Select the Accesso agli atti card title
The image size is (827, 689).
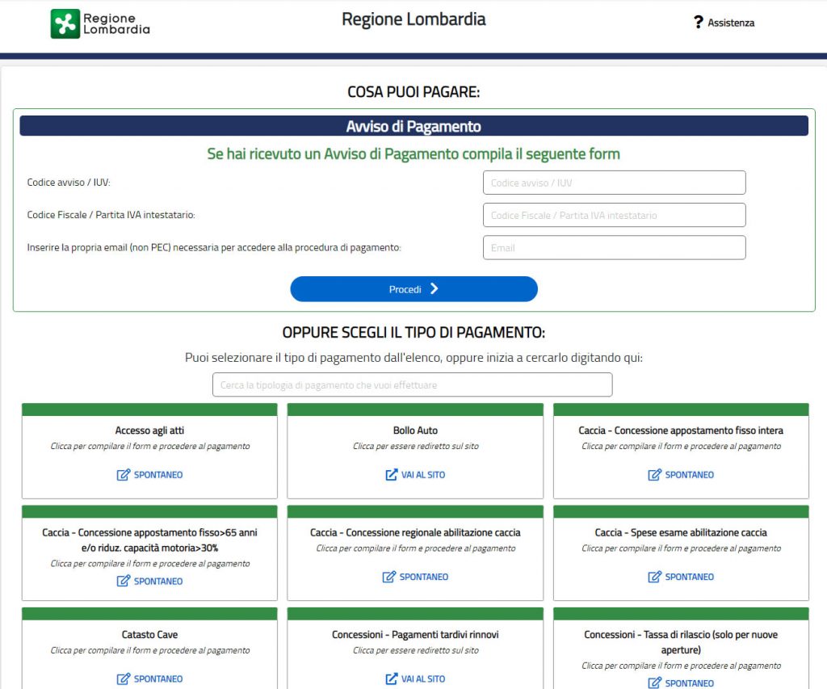149,431
